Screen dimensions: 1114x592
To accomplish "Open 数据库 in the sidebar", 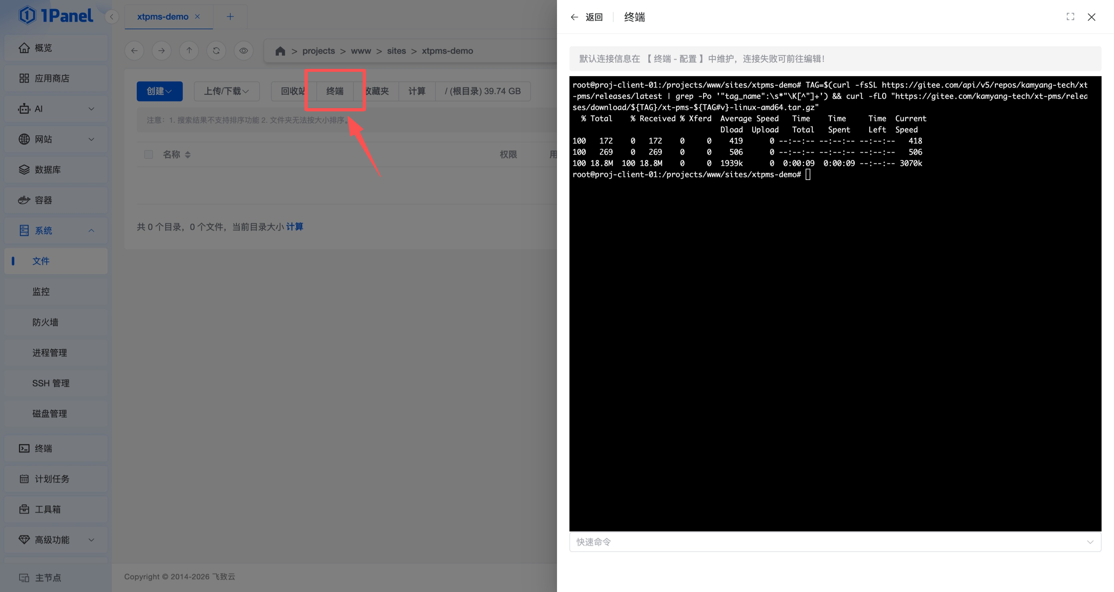I will click(x=56, y=170).
